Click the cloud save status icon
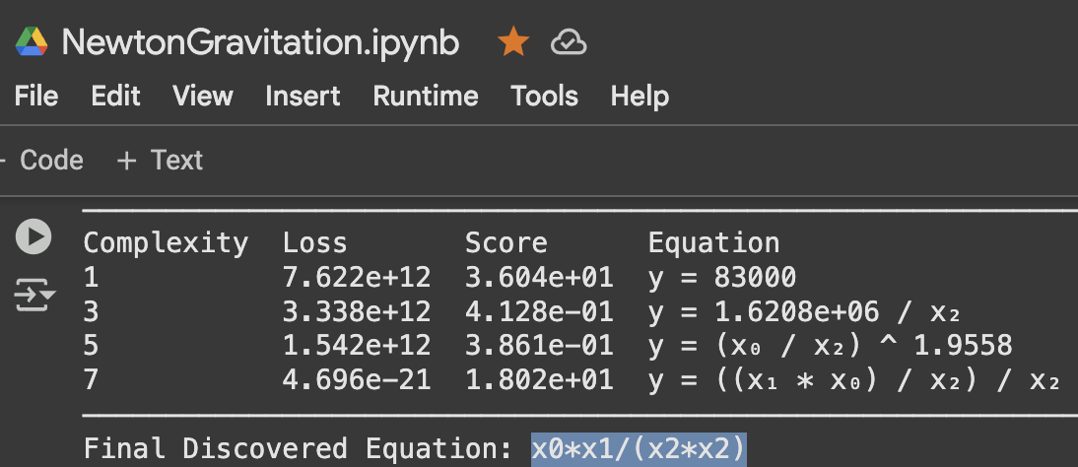This screenshot has height=467, width=1078. pyautogui.click(x=569, y=42)
